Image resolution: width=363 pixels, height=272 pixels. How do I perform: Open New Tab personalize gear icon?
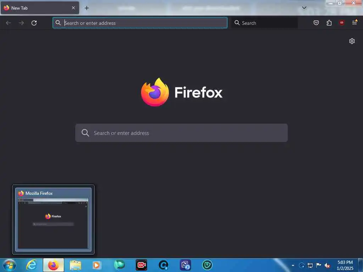[x=352, y=41]
